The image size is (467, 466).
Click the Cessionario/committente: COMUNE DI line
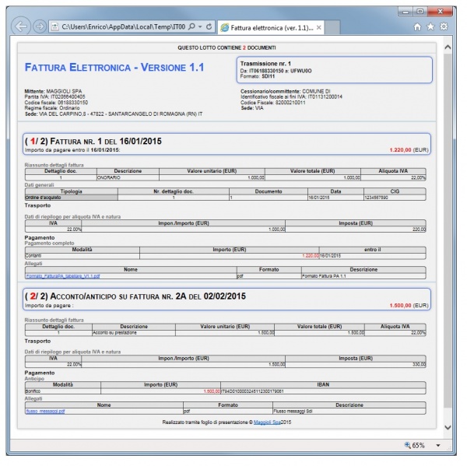[x=286, y=92]
